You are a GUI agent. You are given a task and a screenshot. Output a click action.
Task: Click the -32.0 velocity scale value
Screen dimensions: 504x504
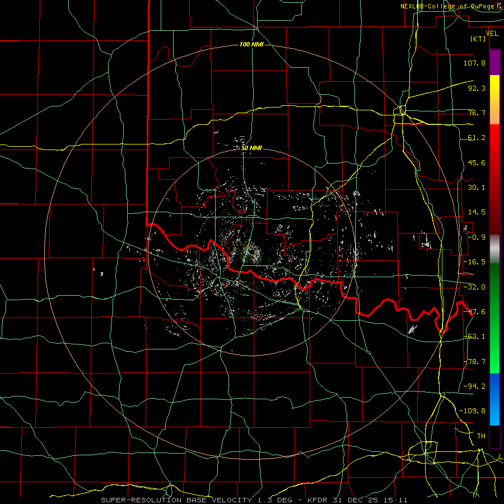(474, 287)
